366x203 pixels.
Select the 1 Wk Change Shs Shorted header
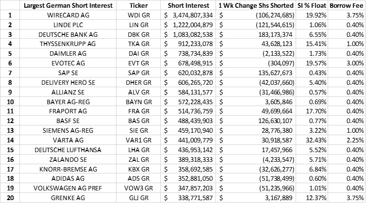tap(256, 6)
